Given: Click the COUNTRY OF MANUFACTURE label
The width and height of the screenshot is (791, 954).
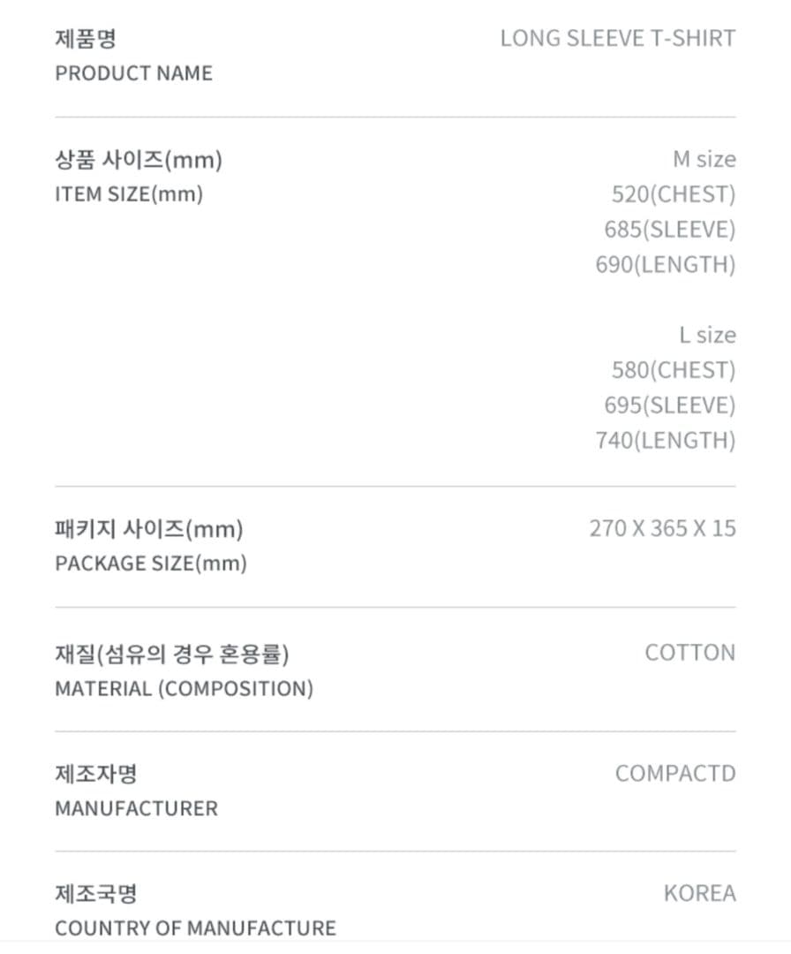Looking at the screenshot, I should coord(195,928).
